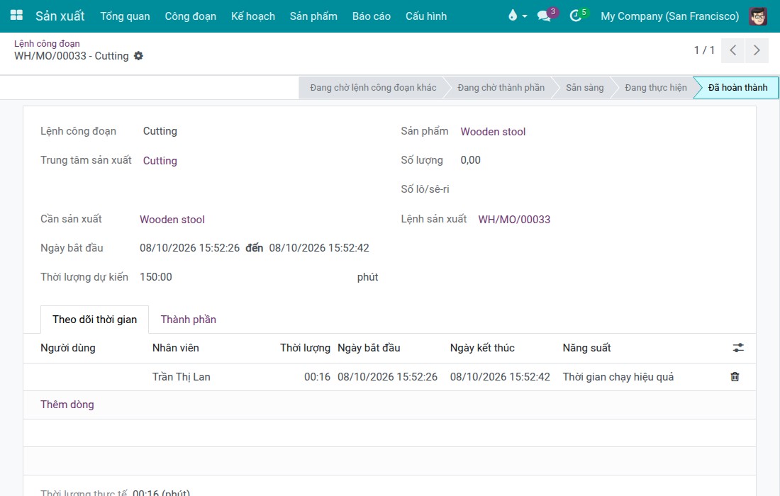Set status to Đang chờ thành phần
This screenshot has height=496, width=780.
coord(501,87)
